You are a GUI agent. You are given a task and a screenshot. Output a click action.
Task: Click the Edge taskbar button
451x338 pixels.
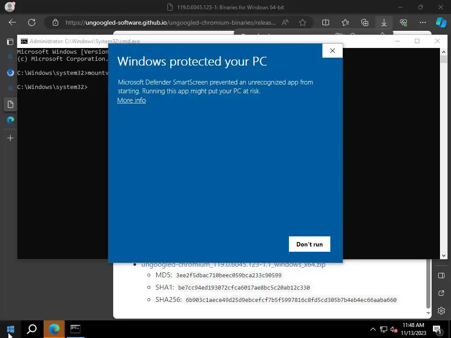click(x=54, y=329)
